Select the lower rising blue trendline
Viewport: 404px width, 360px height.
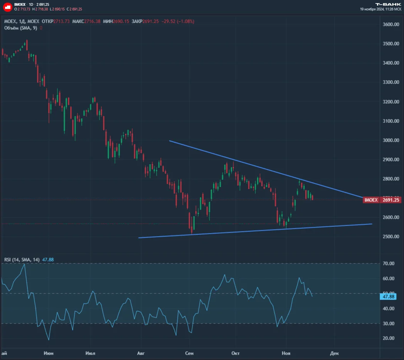pyautogui.click(x=255, y=231)
